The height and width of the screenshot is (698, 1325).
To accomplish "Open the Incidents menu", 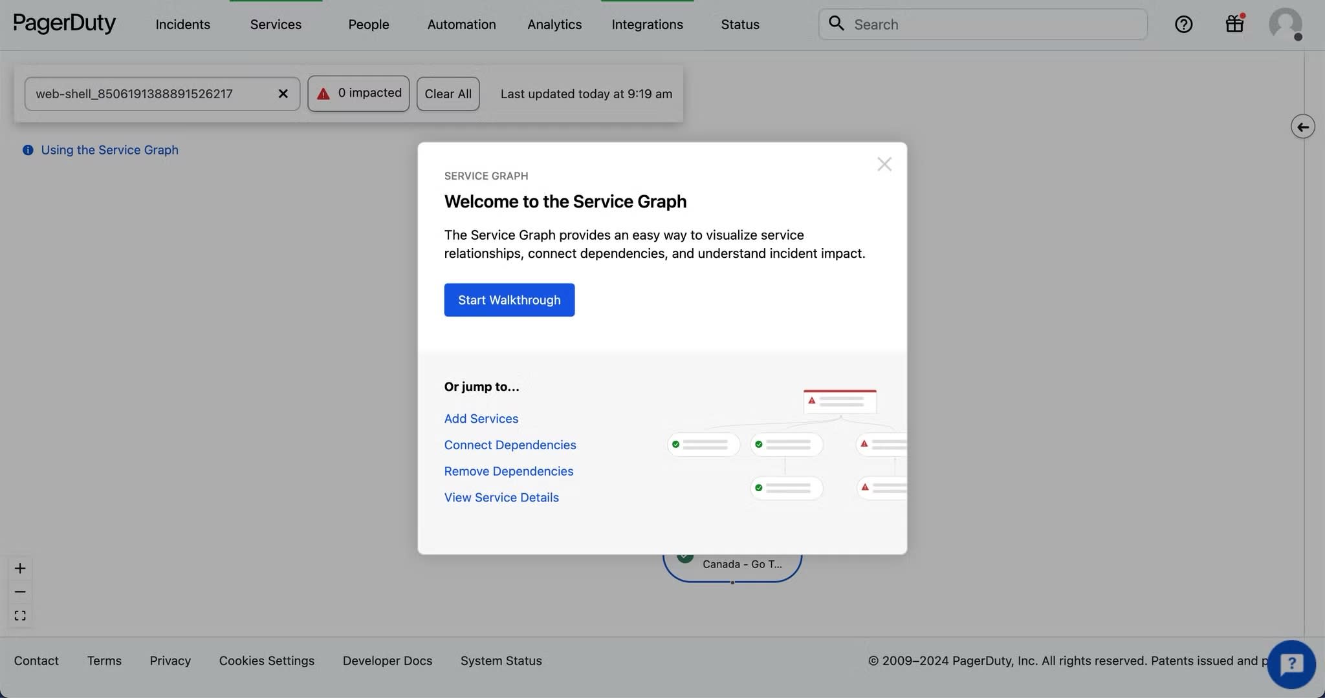I will coord(182,25).
